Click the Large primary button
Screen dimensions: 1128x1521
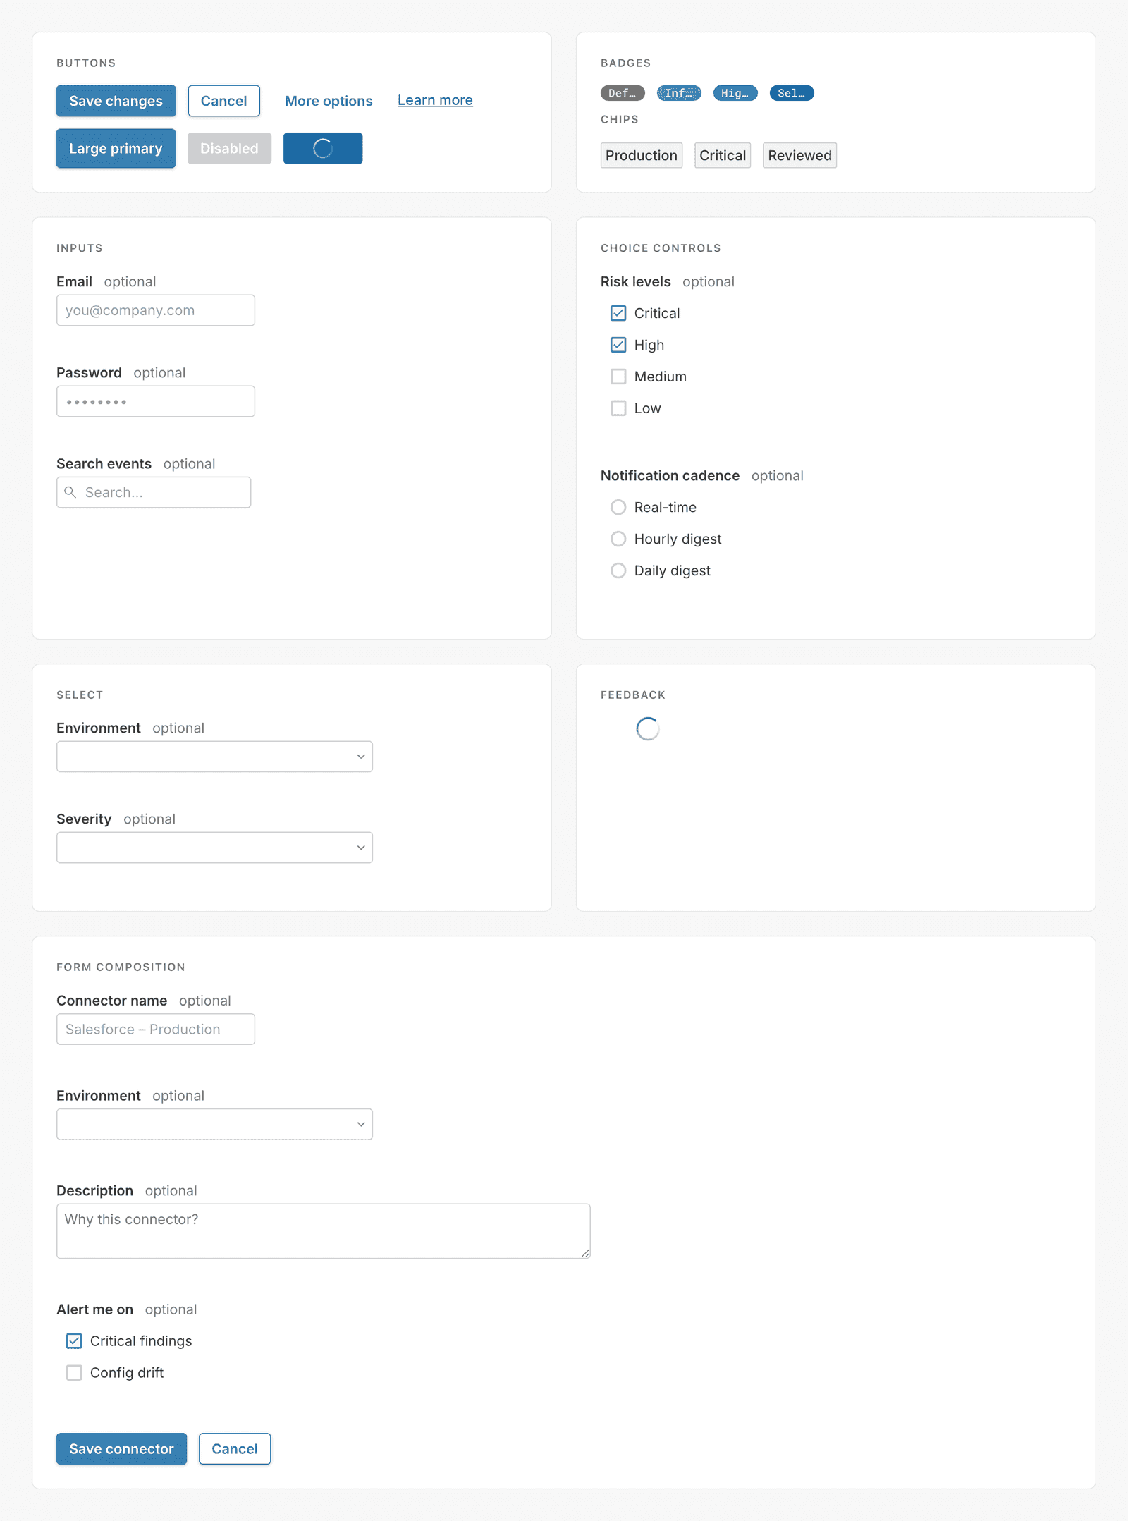pos(116,148)
